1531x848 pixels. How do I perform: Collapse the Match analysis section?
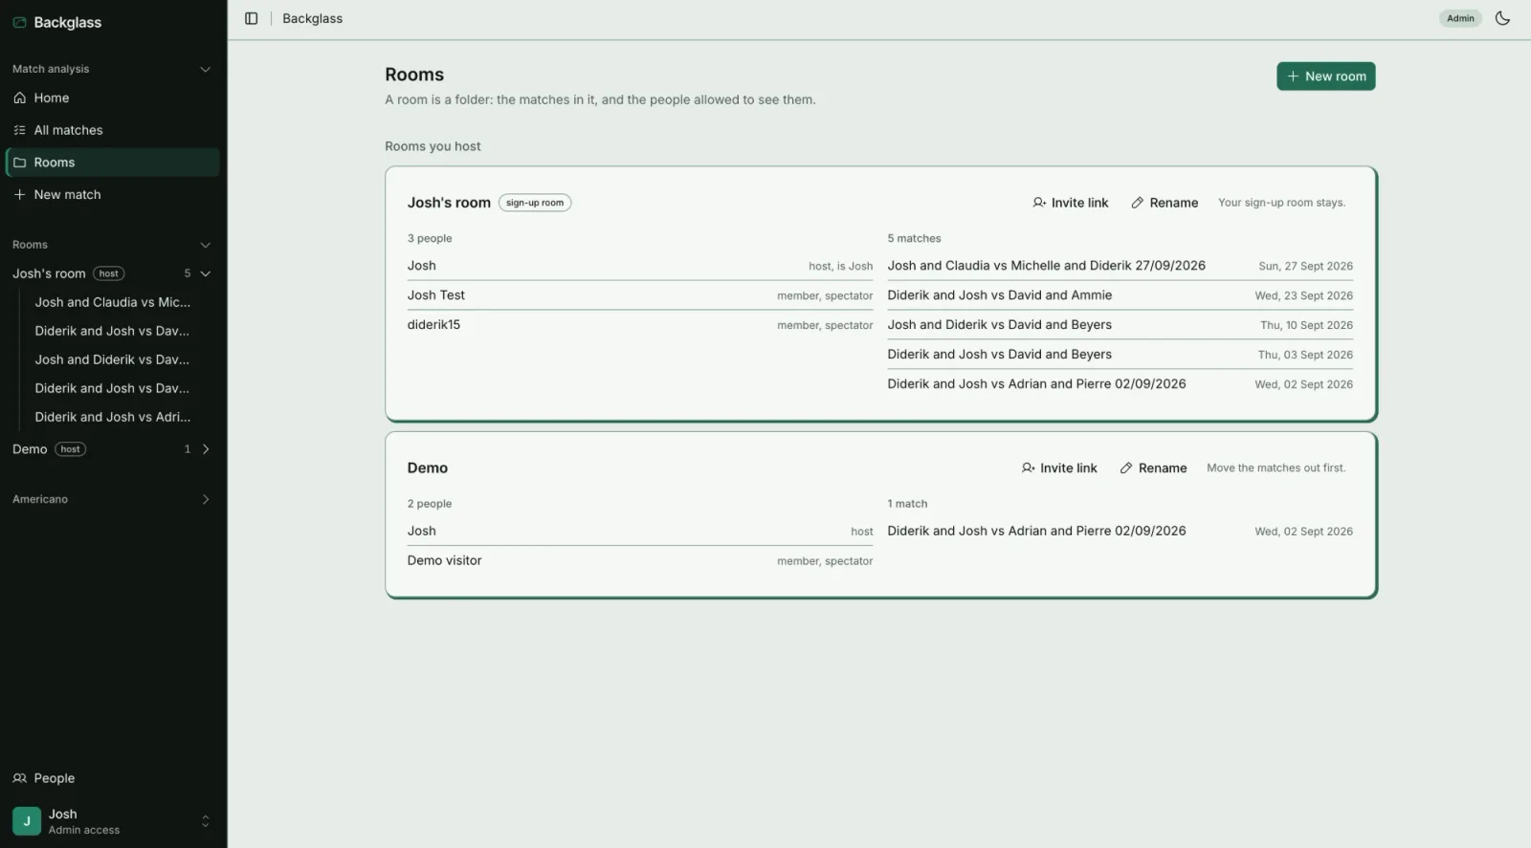[x=205, y=69]
